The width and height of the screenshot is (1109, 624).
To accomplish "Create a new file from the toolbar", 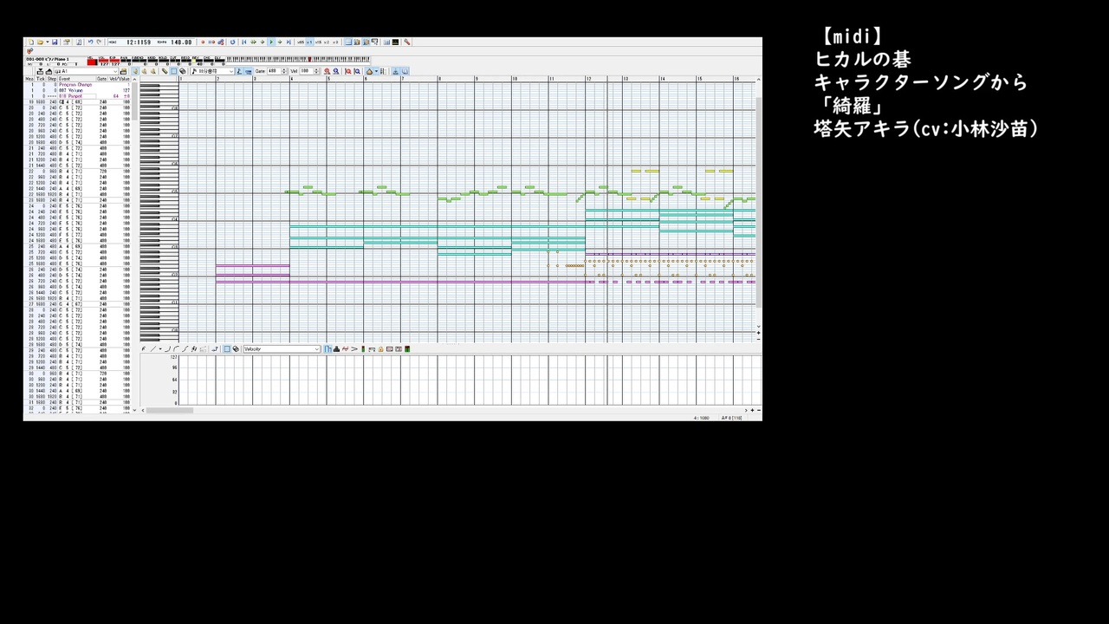I will pos(31,42).
